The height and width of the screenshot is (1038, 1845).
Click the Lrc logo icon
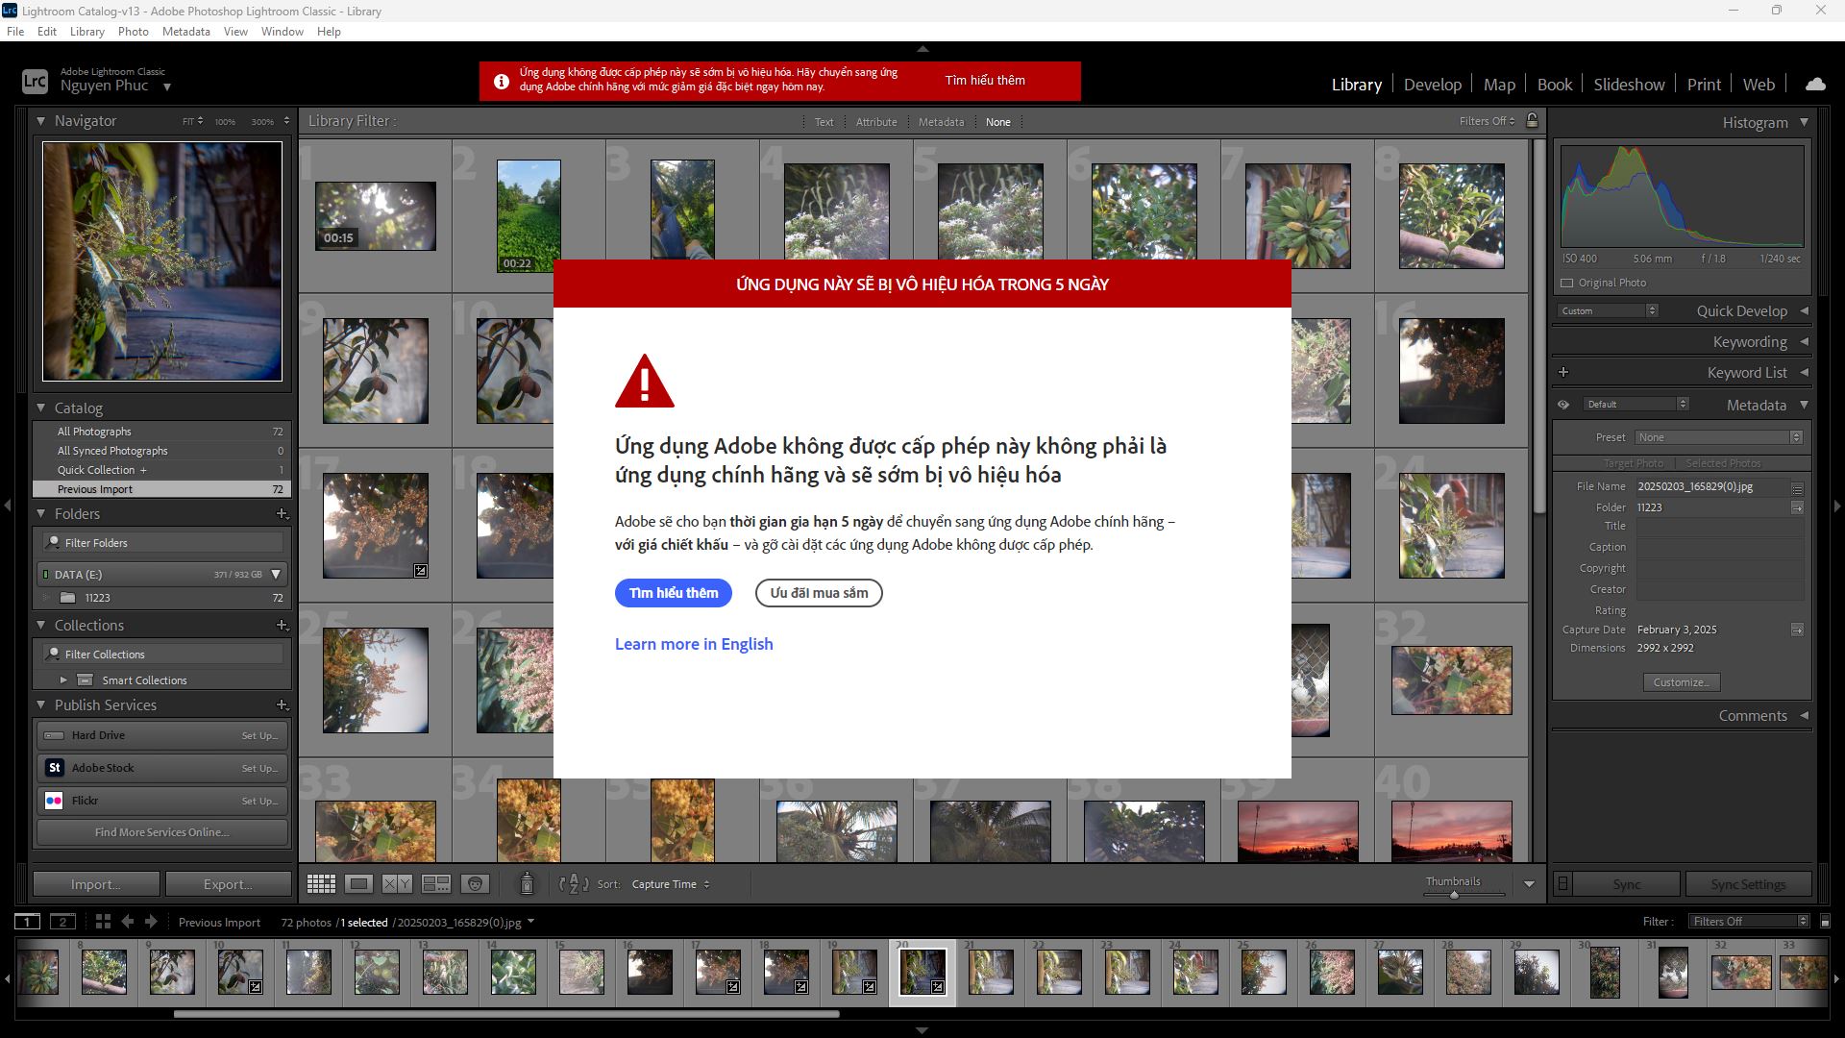[35, 82]
